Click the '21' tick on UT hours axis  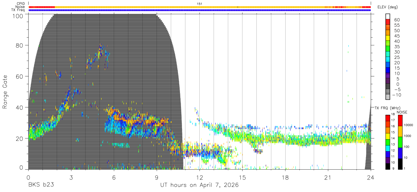(328, 177)
